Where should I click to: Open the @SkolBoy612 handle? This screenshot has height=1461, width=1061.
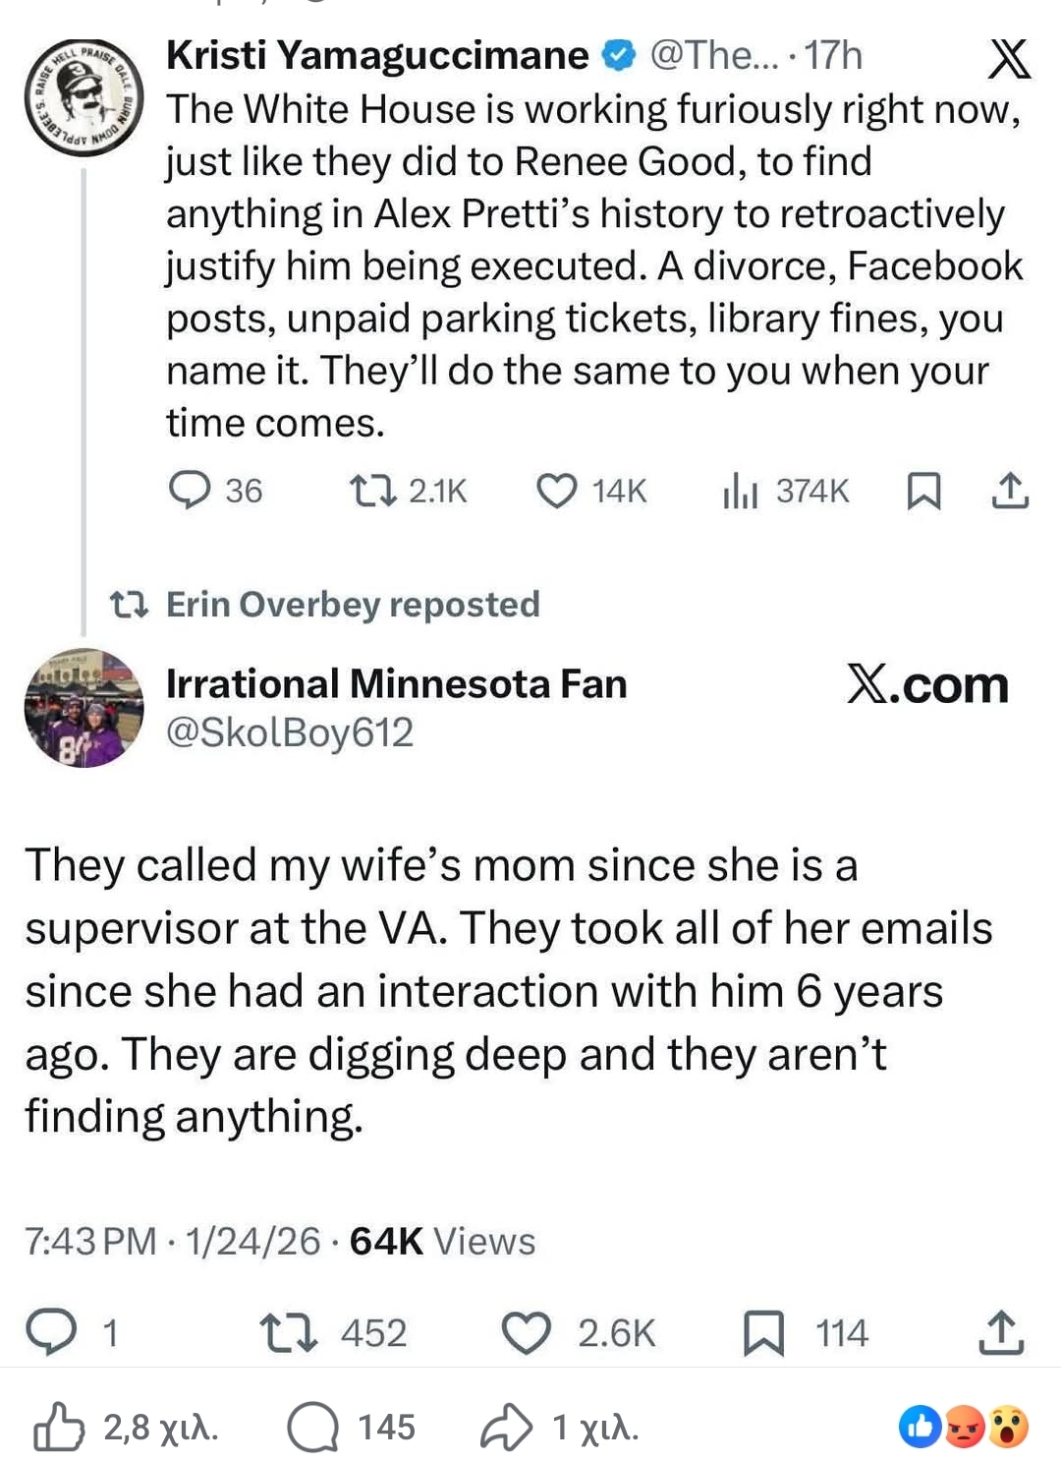290,732
